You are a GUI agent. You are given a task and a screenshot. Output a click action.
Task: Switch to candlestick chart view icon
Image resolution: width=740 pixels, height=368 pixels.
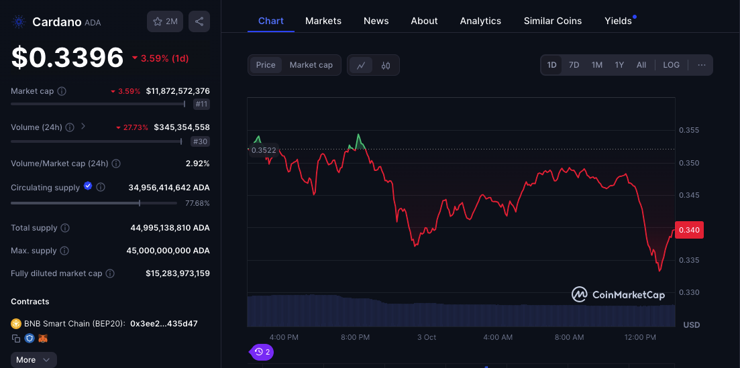pyautogui.click(x=386, y=65)
